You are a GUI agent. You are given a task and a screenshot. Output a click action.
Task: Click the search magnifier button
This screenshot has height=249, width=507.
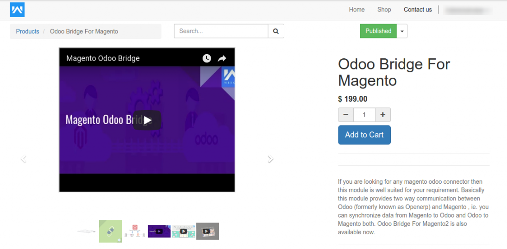coord(276,31)
